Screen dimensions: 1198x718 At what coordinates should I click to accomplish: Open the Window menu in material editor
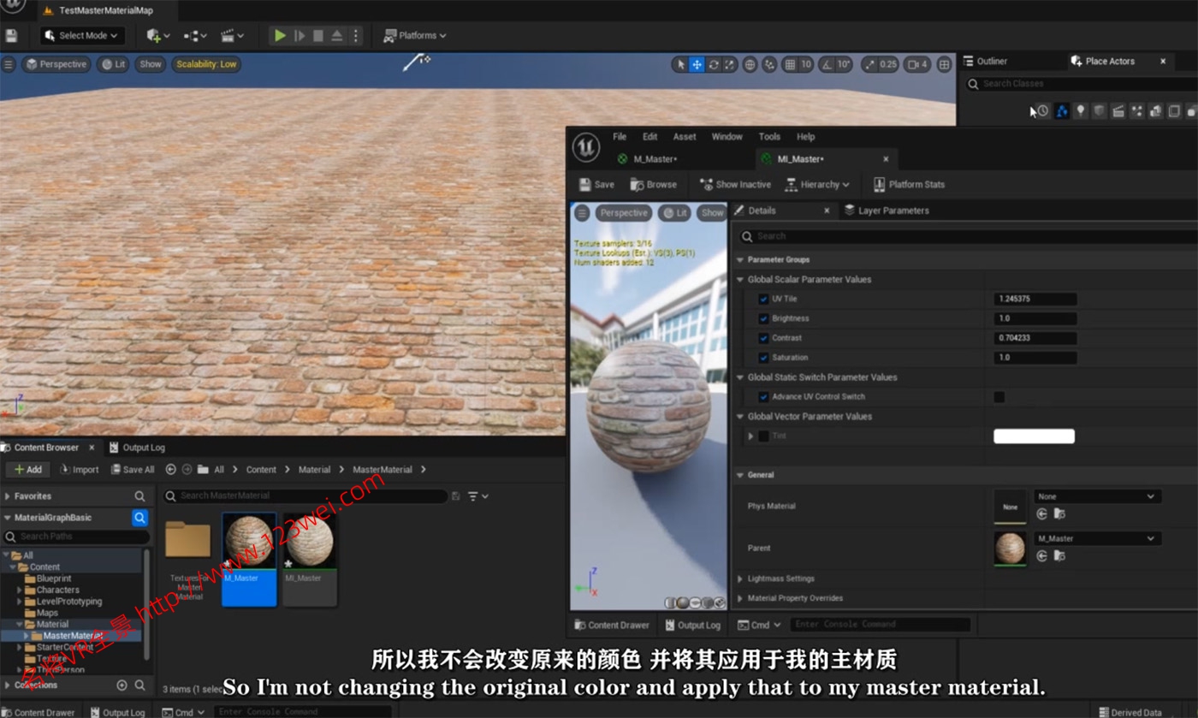coord(727,136)
